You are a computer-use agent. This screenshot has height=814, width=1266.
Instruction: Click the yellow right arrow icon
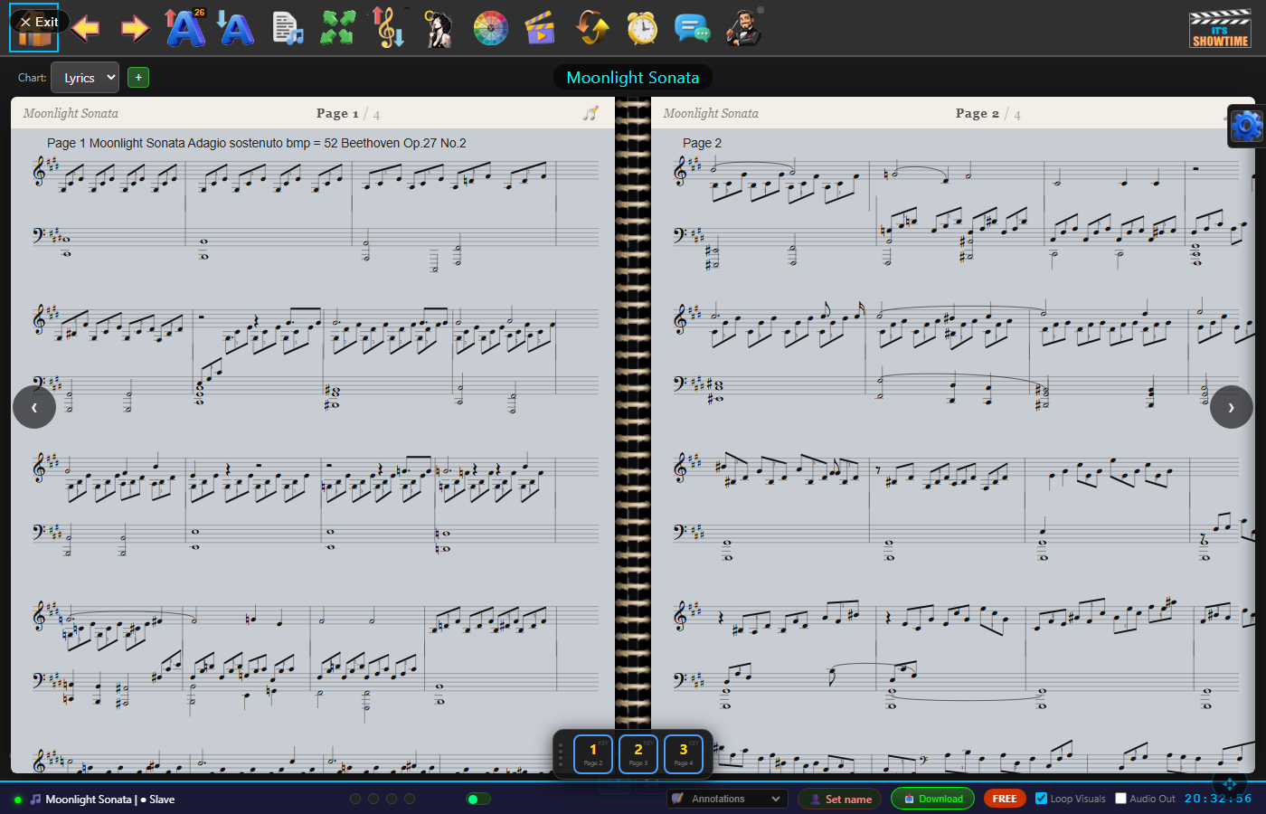(135, 28)
